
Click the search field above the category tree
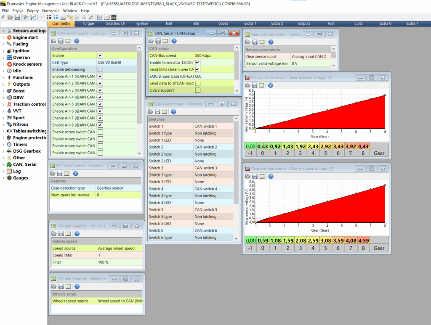[23, 24]
